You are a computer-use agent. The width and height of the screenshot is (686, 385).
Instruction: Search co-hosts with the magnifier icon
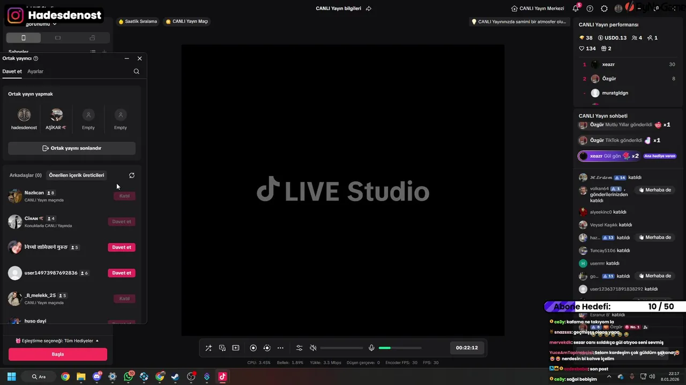(137, 71)
